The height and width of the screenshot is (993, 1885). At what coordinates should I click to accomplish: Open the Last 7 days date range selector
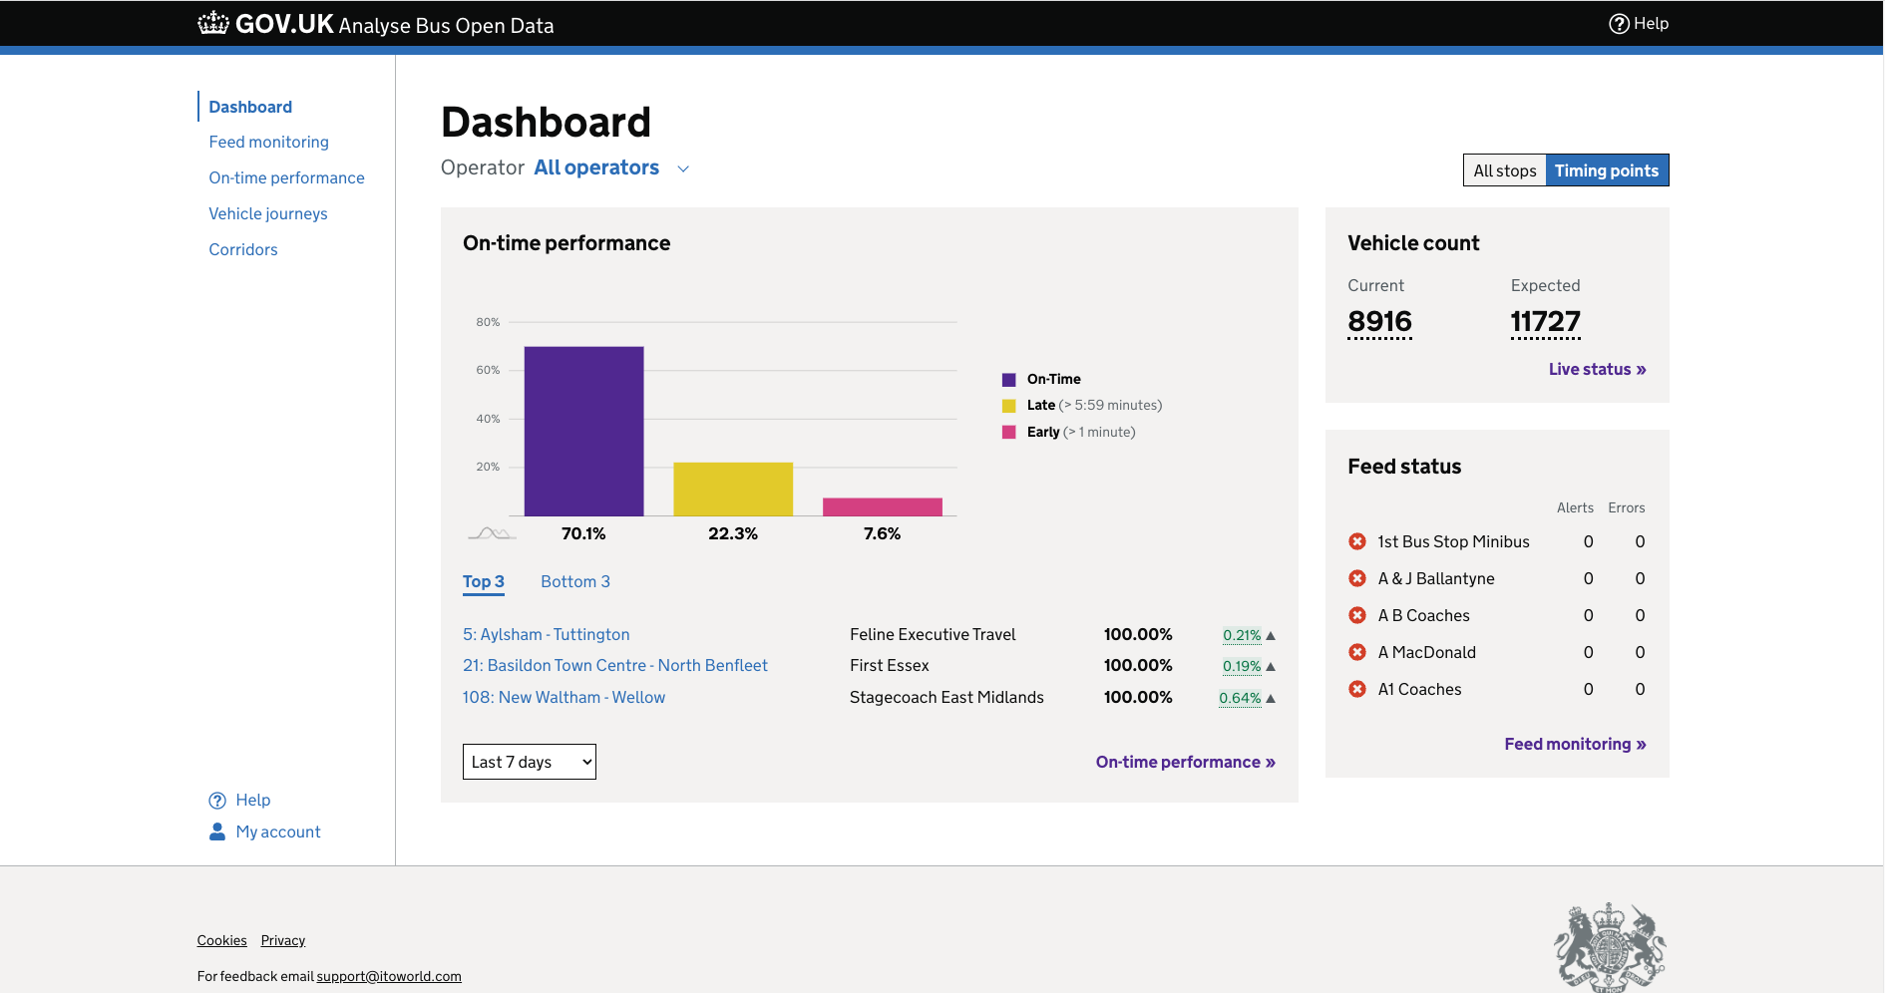(x=529, y=761)
